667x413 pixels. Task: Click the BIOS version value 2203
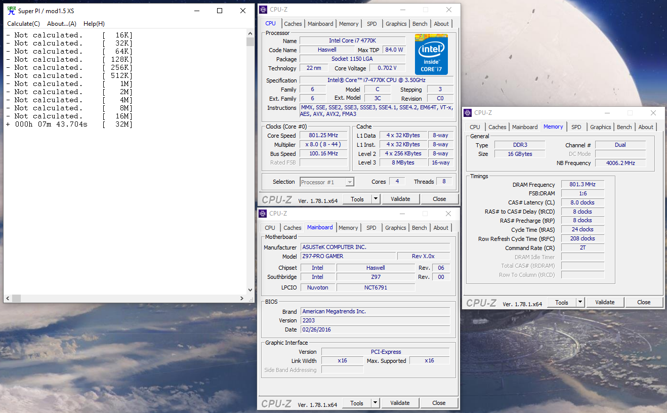click(x=375, y=320)
